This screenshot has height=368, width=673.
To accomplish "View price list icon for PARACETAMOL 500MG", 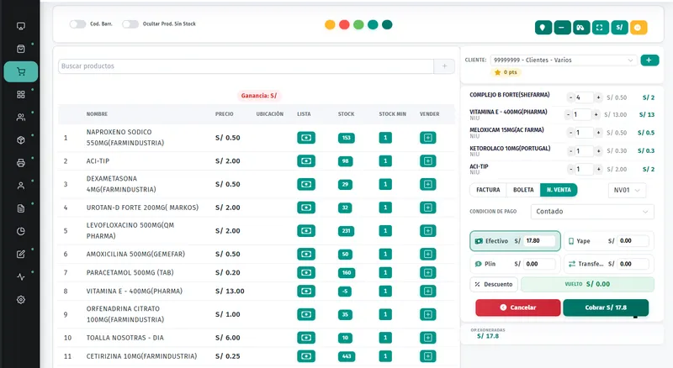I will [306, 272].
